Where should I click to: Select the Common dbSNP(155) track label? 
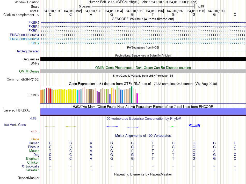pos(23,79)
